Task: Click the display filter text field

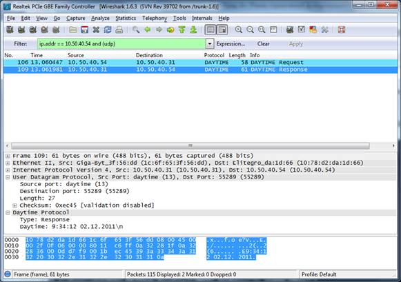Action: 121,44
